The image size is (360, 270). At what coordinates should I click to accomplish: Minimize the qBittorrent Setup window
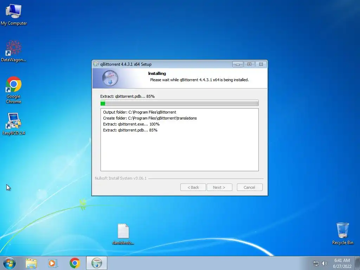coord(238,64)
